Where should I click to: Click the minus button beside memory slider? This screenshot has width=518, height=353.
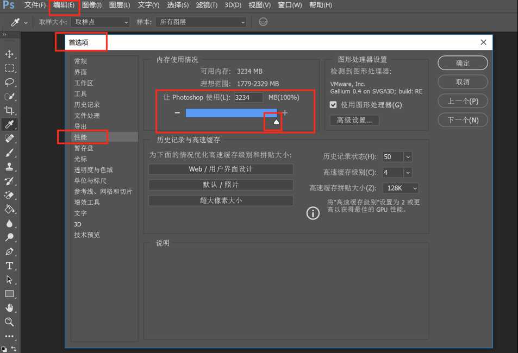[177, 113]
